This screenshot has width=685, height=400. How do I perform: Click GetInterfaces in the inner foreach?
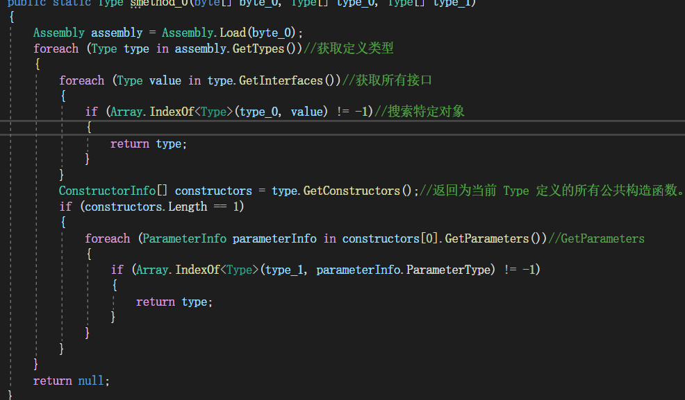point(281,80)
